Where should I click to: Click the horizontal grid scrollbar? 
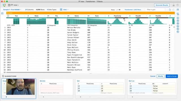pyautogui.click(x=39, y=72)
